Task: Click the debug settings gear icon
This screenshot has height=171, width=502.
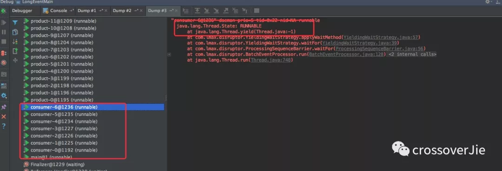Action: coord(4,96)
